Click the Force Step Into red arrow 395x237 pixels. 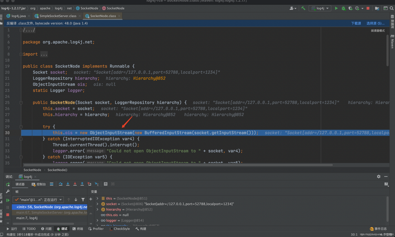pyautogui.click(x=75, y=184)
